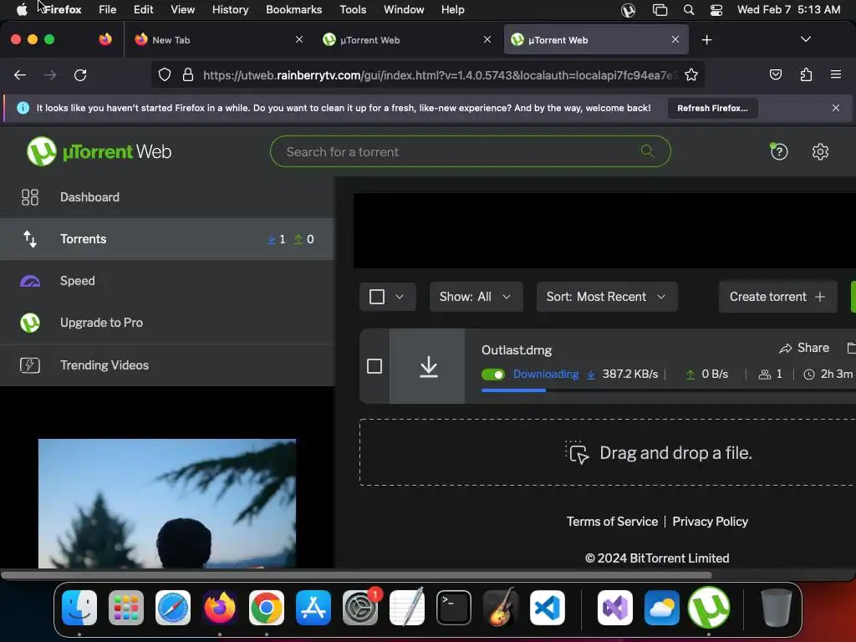Open the Tools menu
The height and width of the screenshot is (642, 856).
tap(353, 9)
